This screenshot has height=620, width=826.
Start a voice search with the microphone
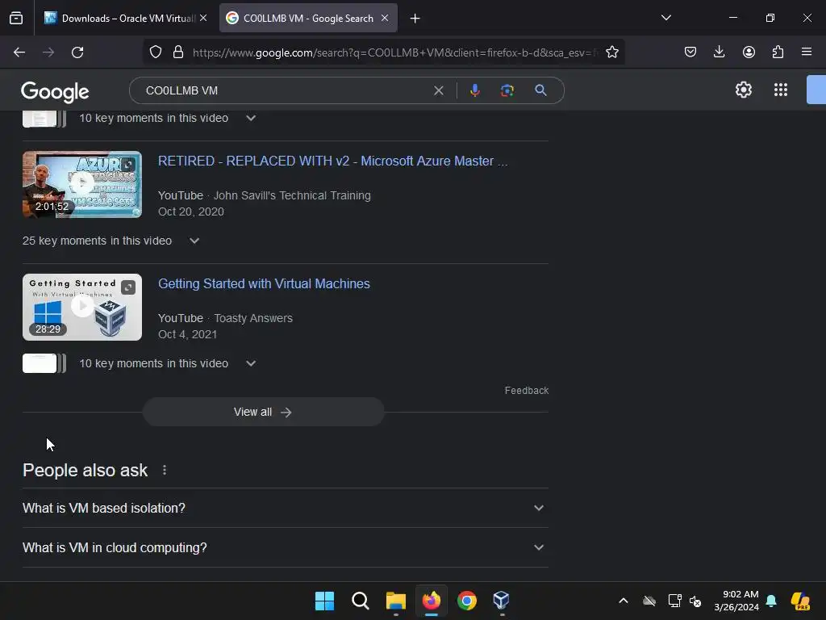tap(474, 90)
